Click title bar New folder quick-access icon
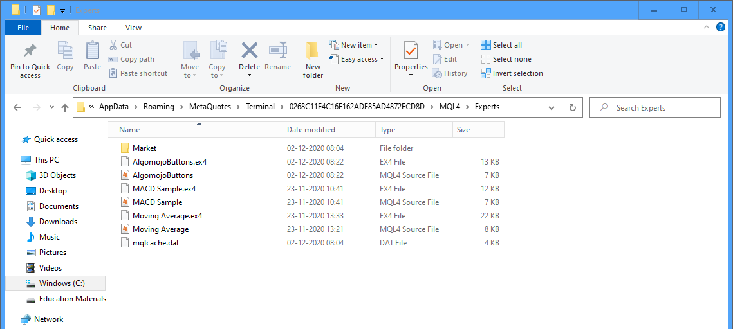 coord(51,10)
